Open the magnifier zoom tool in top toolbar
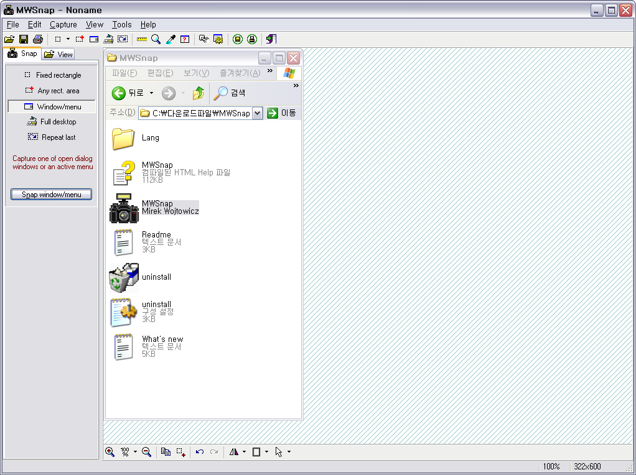 [156, 39]
